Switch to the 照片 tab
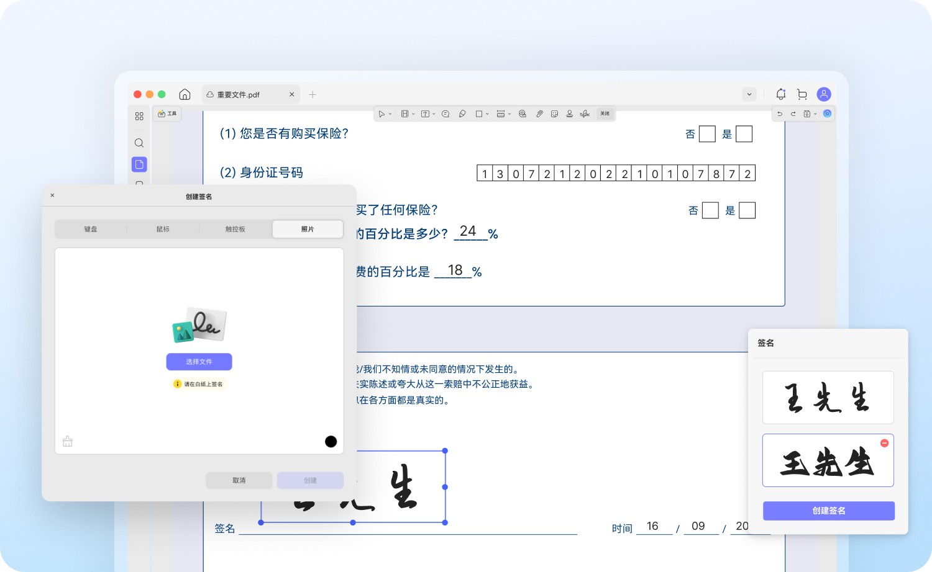Image resolution: width=932 pixels, height=572 pixels. 308,229
